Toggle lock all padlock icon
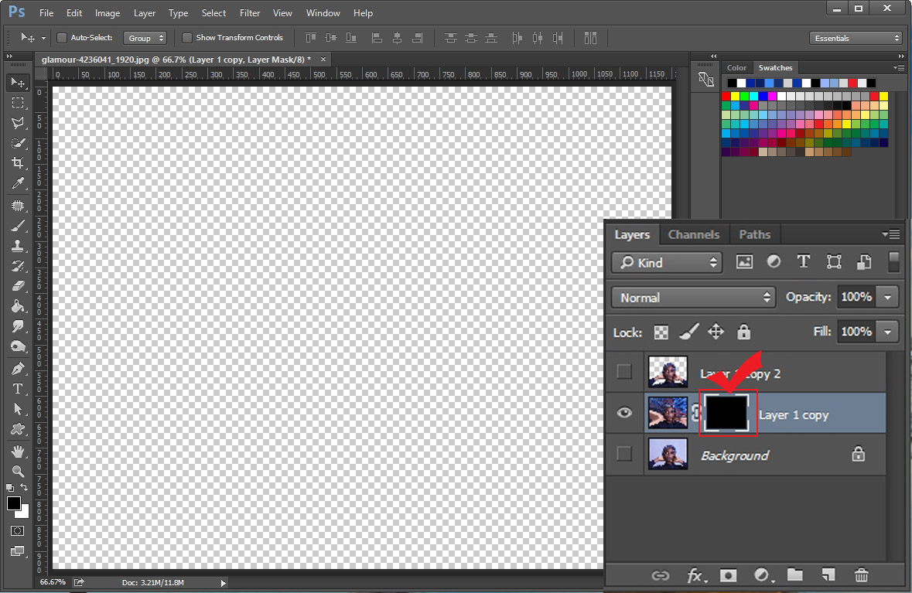This screenshot has height=593, width=912. pyautogui.click(x=743, y=332)
